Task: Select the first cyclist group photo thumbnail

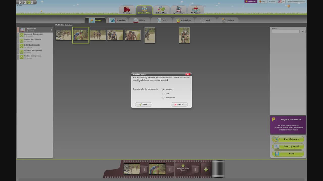Action: pos(64,35)
